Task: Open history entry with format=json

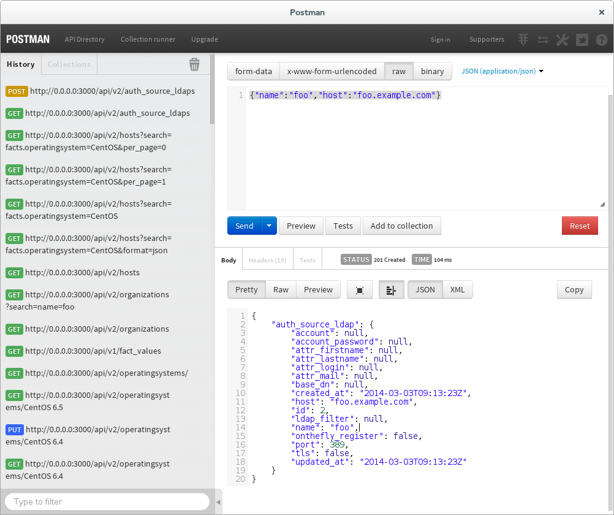Action: click(88, 244)
